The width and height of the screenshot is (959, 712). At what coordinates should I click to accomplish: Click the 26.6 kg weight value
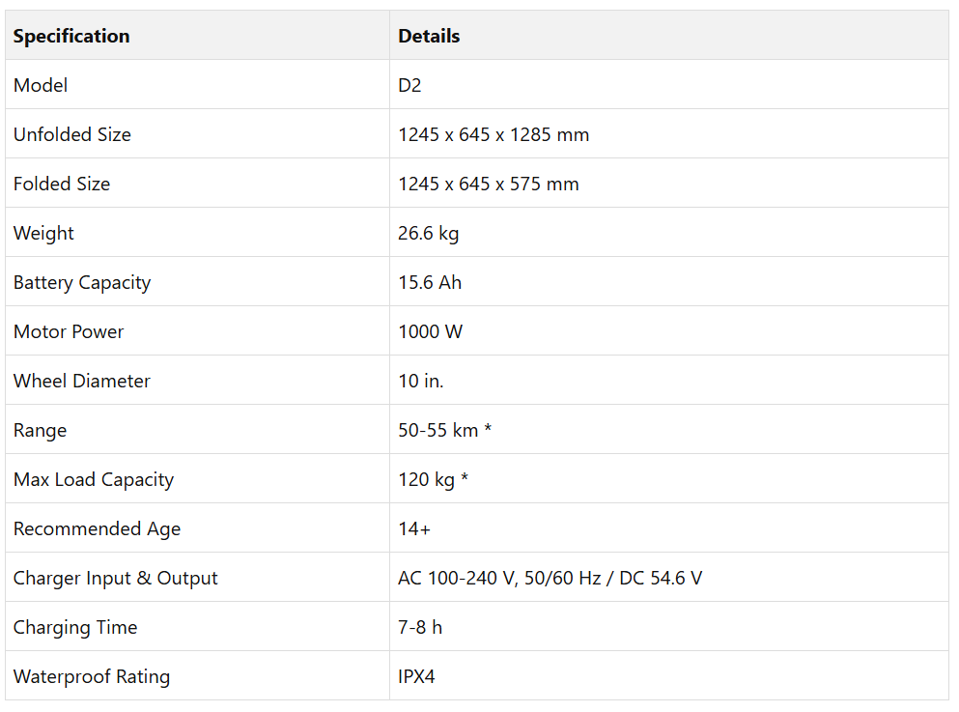[428, 233]
